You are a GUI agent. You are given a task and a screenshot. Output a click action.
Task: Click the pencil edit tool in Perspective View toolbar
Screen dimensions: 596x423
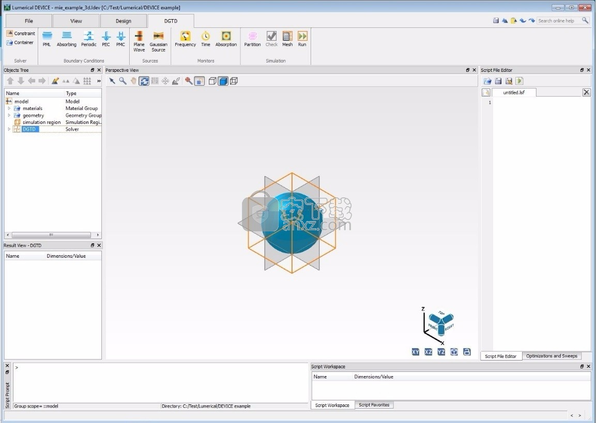[x=176, y=81]
